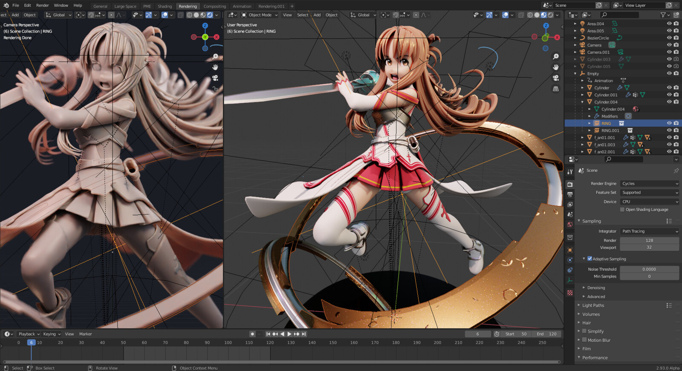Viewport: 682px width, 371px height.
Task: Open the Render menu
Action: tap(43, 6)
